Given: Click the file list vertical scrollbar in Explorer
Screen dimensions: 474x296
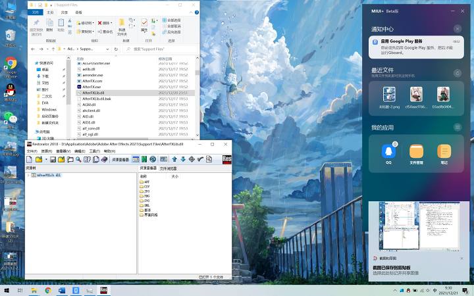Looking at the screenshot, I should [197, 96].
